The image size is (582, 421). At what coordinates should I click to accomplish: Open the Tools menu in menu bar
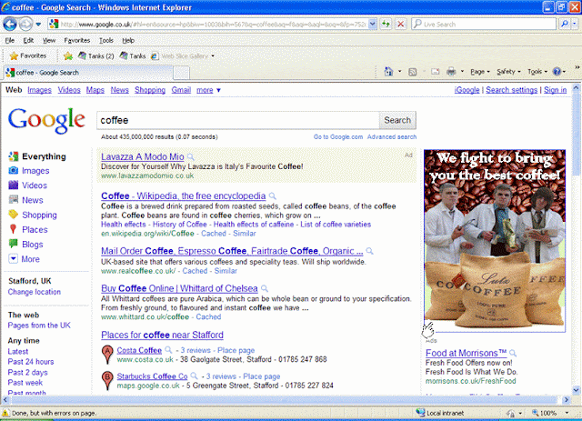pos(106,41)
